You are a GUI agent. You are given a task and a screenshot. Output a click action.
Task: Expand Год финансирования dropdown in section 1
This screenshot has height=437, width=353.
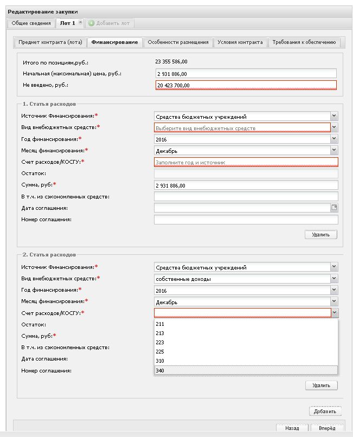coord(334,139)
